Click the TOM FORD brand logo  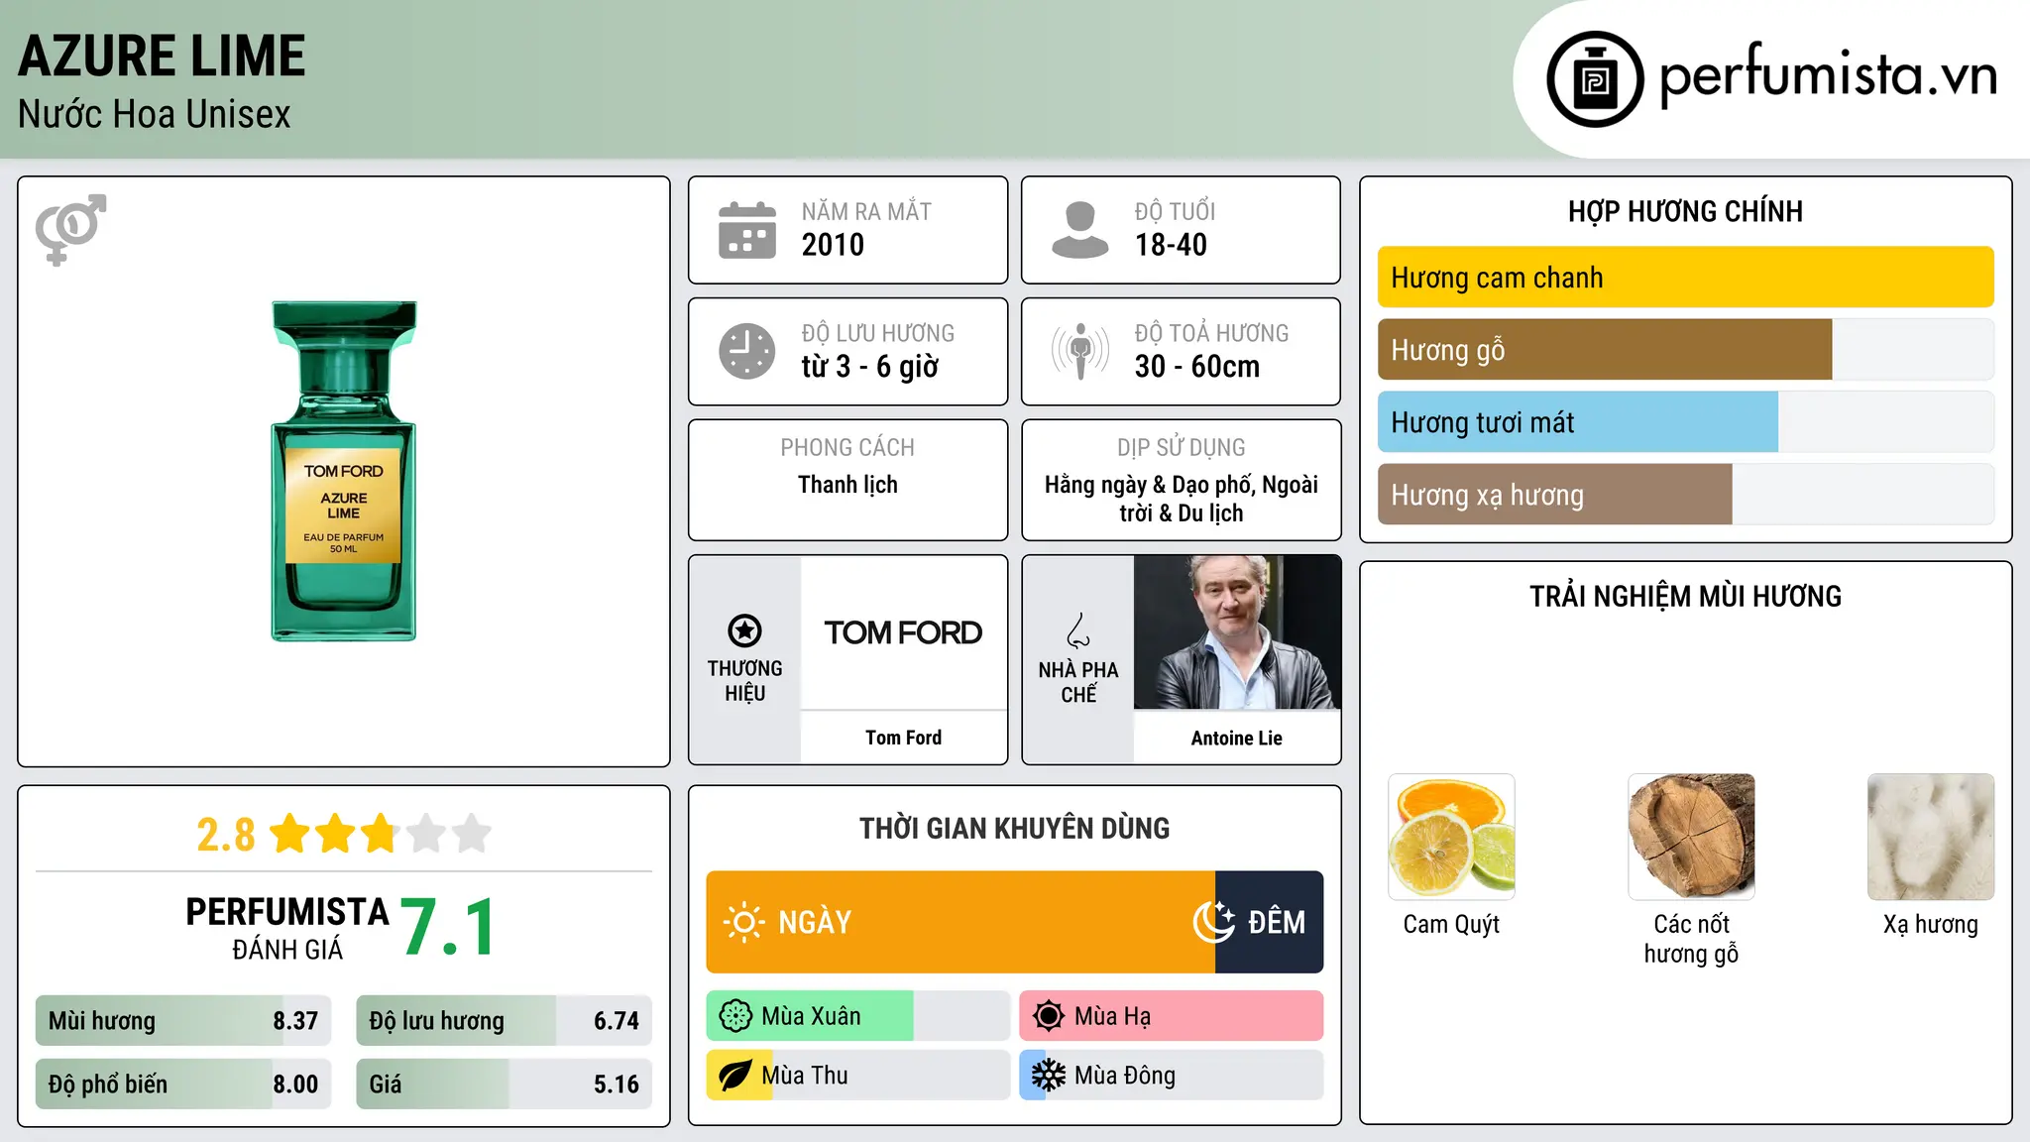(x=903, y=632)
